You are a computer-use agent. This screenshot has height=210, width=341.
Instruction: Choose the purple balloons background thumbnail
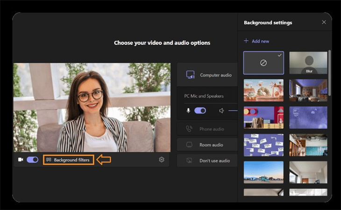(308, 118)
